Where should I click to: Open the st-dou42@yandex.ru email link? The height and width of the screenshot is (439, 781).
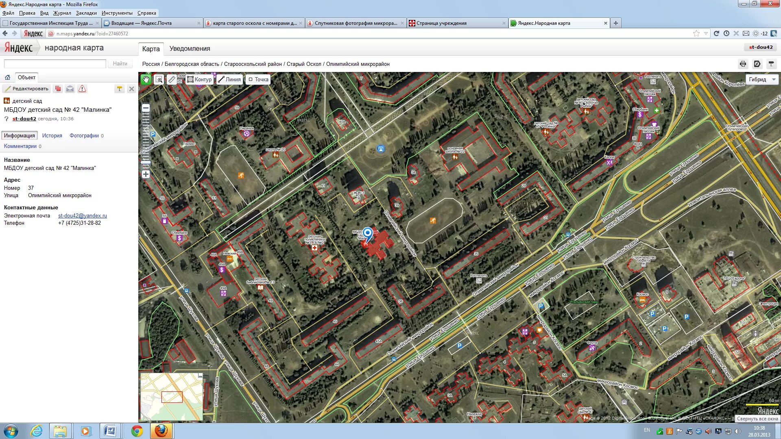[83, 216]
